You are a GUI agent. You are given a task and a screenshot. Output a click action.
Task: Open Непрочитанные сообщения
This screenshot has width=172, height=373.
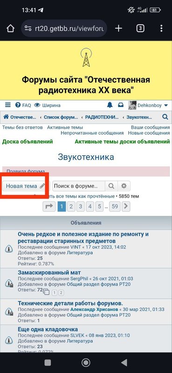[92, 133]
